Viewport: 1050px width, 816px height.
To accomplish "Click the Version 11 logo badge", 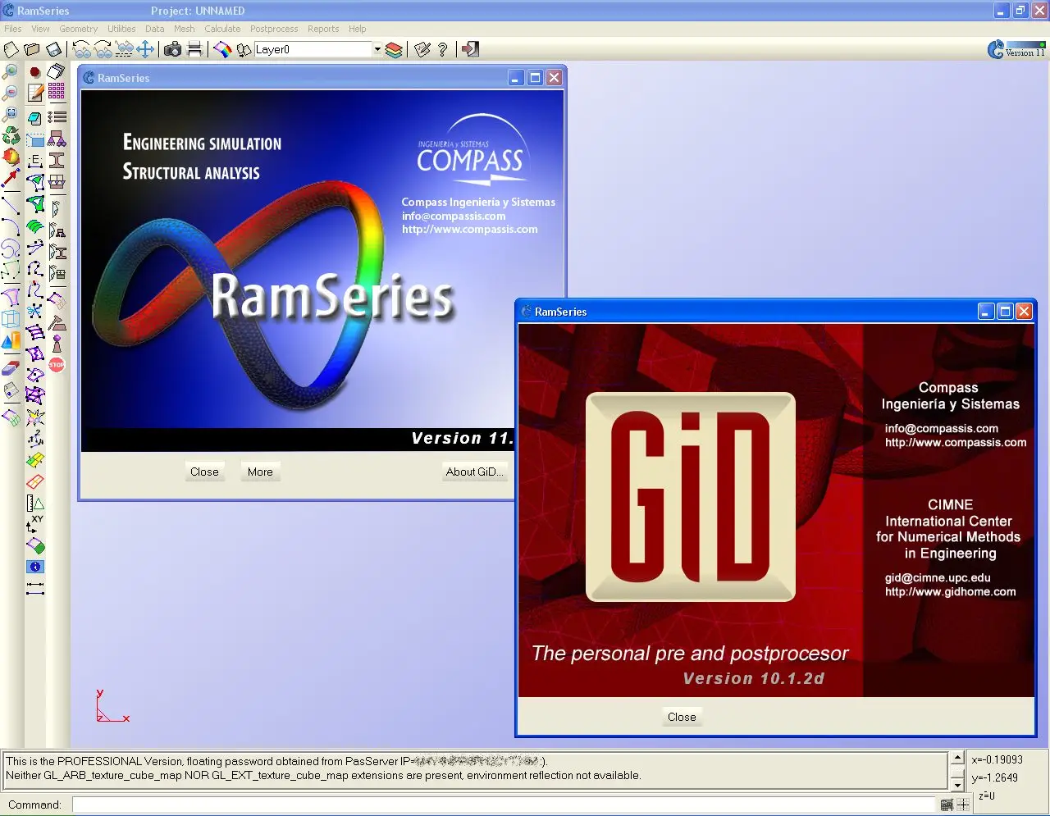I will 1017,49.
